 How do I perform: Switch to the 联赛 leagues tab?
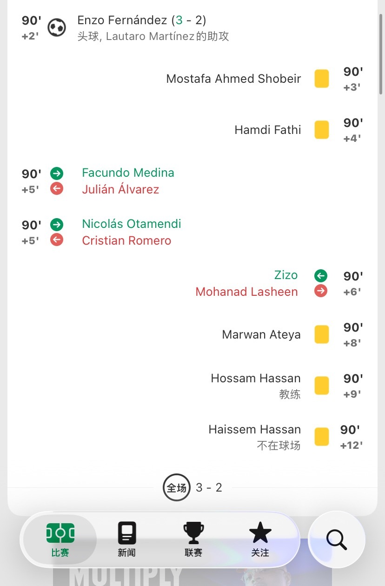(193, 539)
